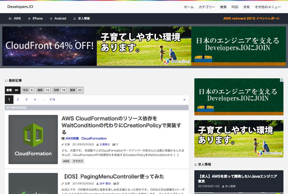
Task: Open the PagingMenuController article title
Action: (x=113, y=177)
